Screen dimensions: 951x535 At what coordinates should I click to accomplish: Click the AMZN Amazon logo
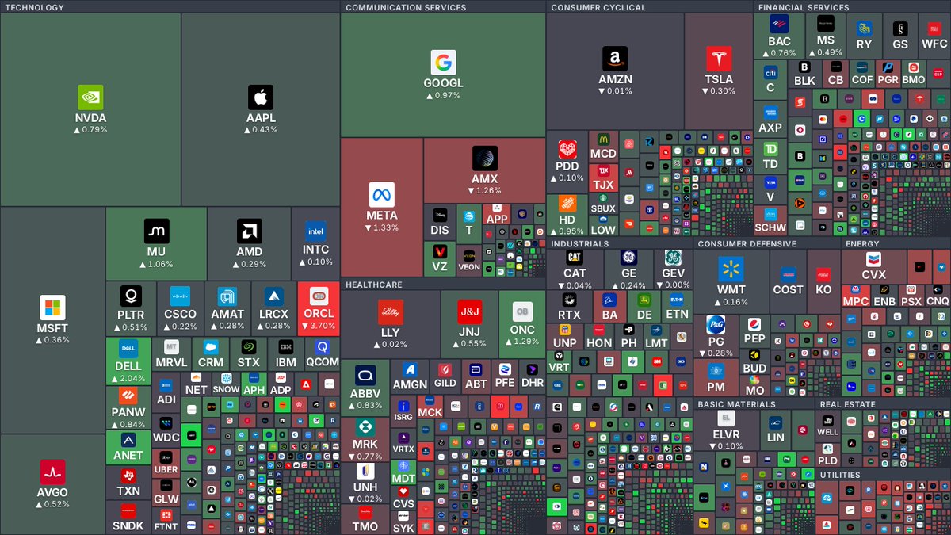pos(614,59)
